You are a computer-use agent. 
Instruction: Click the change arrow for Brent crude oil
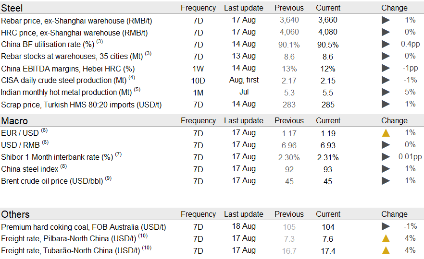(x=386, y=181)
